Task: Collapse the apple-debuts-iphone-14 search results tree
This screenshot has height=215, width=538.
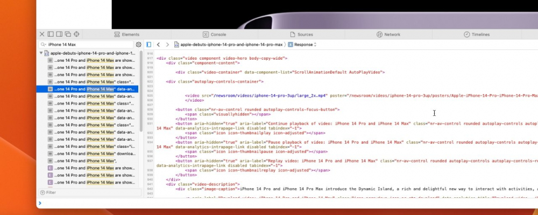Action: click(x=41, y=53)
